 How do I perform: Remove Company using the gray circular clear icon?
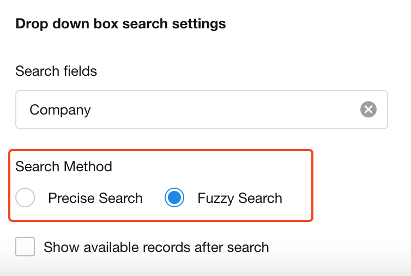coord(368,110)
